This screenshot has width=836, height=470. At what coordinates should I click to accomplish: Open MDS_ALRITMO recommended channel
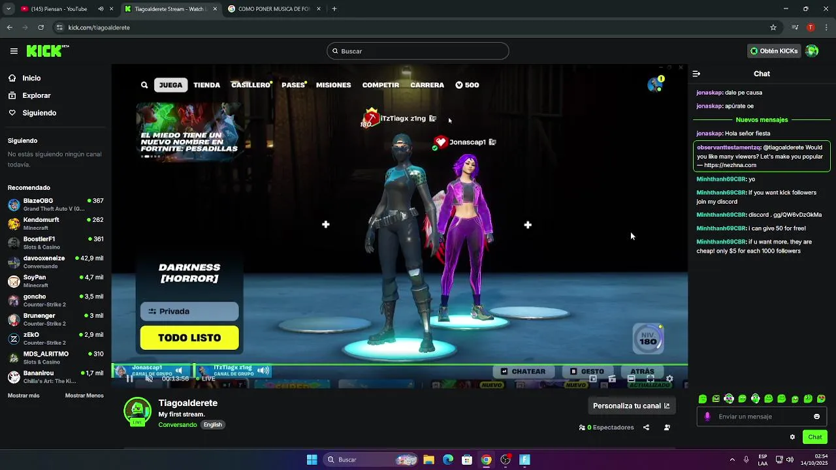coord(56,358)
